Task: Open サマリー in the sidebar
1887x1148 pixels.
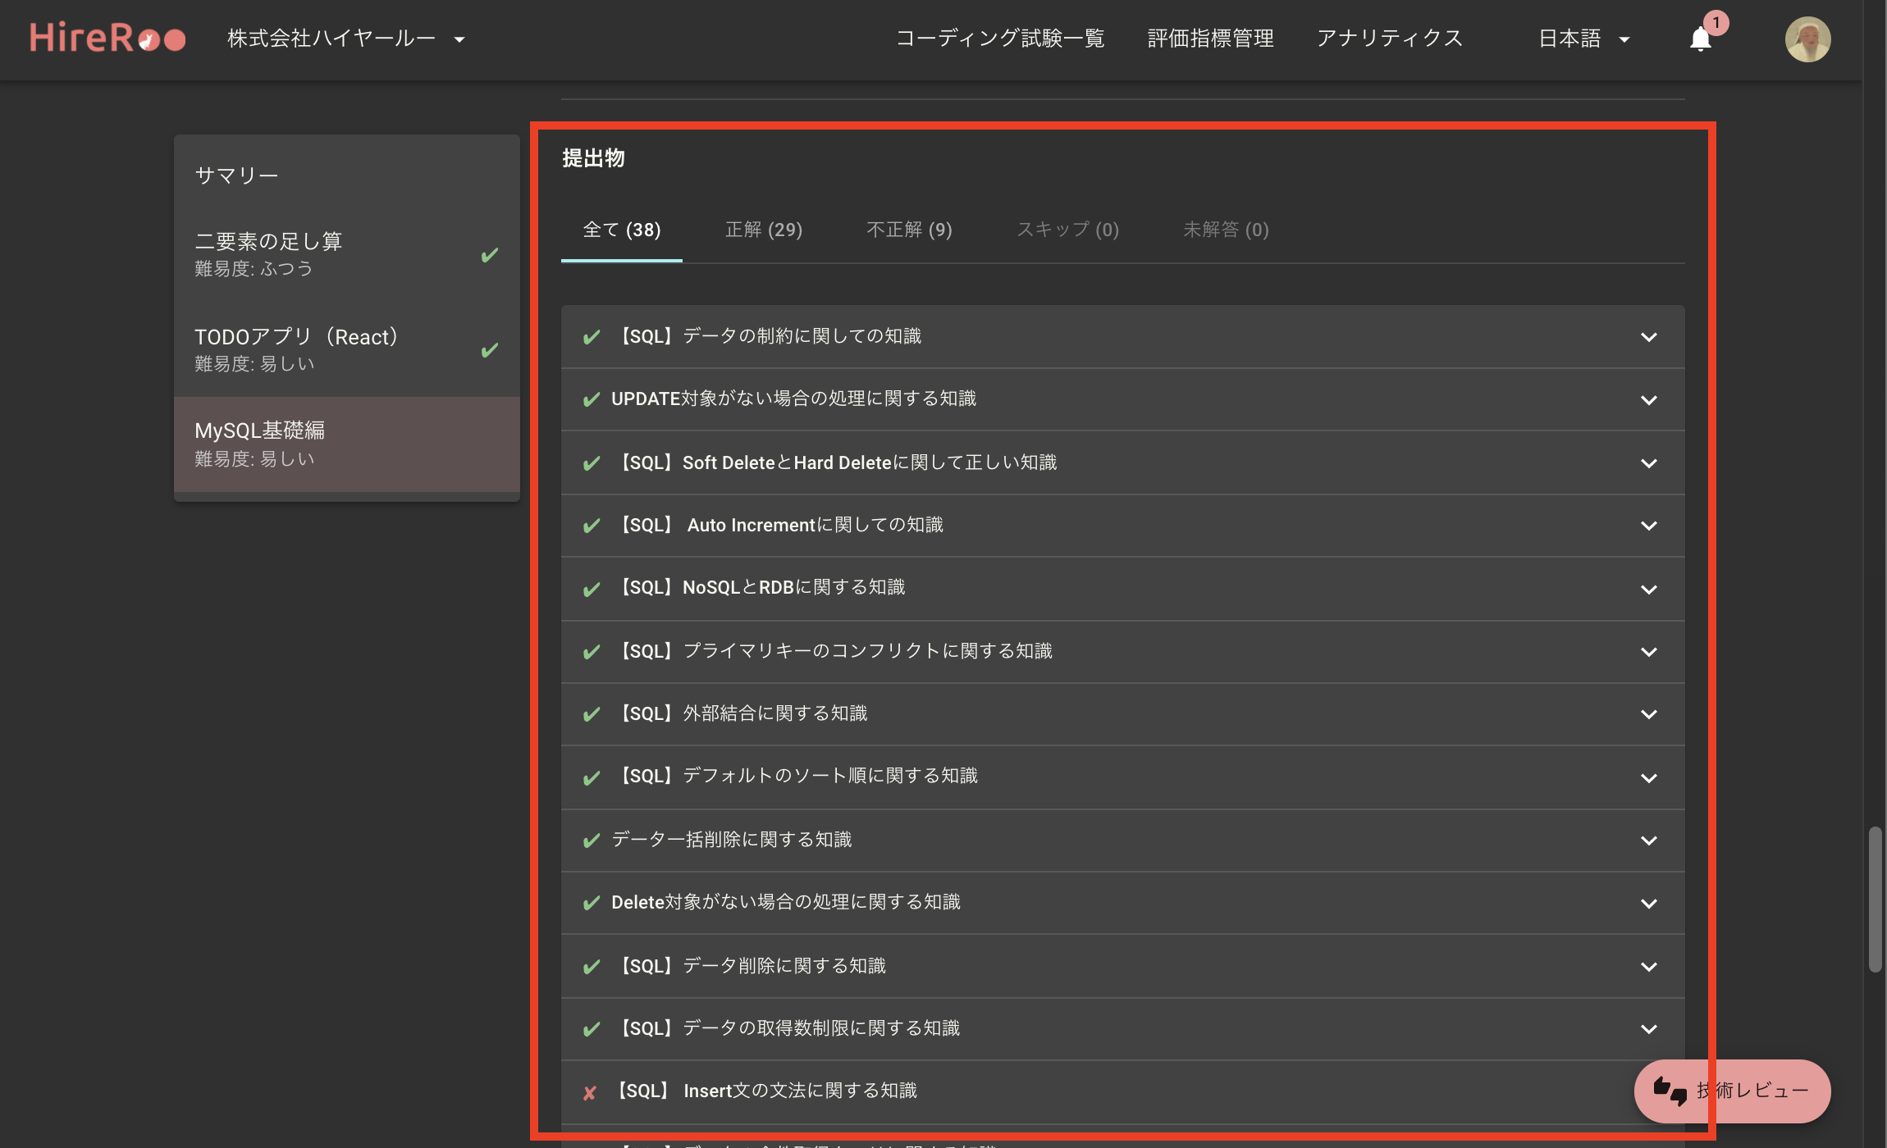Action: tap(347, 175)
